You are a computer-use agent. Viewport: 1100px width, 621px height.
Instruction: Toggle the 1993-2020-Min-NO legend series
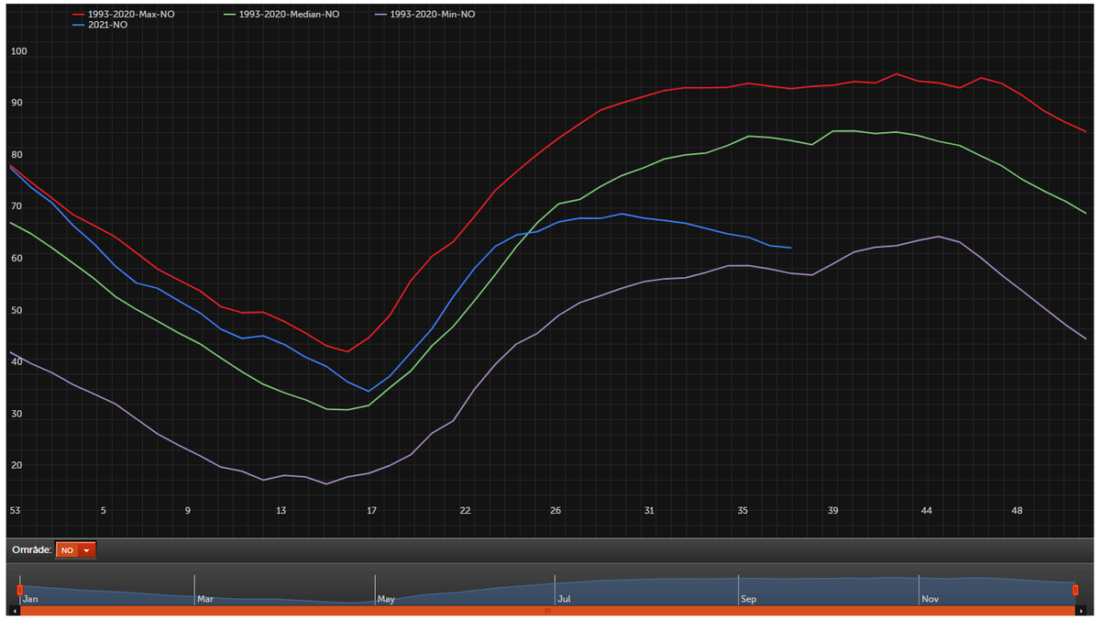pos(425,15)
